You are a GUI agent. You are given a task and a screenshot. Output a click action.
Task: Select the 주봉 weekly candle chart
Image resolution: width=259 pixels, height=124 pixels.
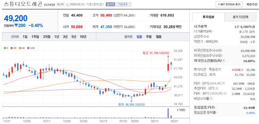coord(148,37)
